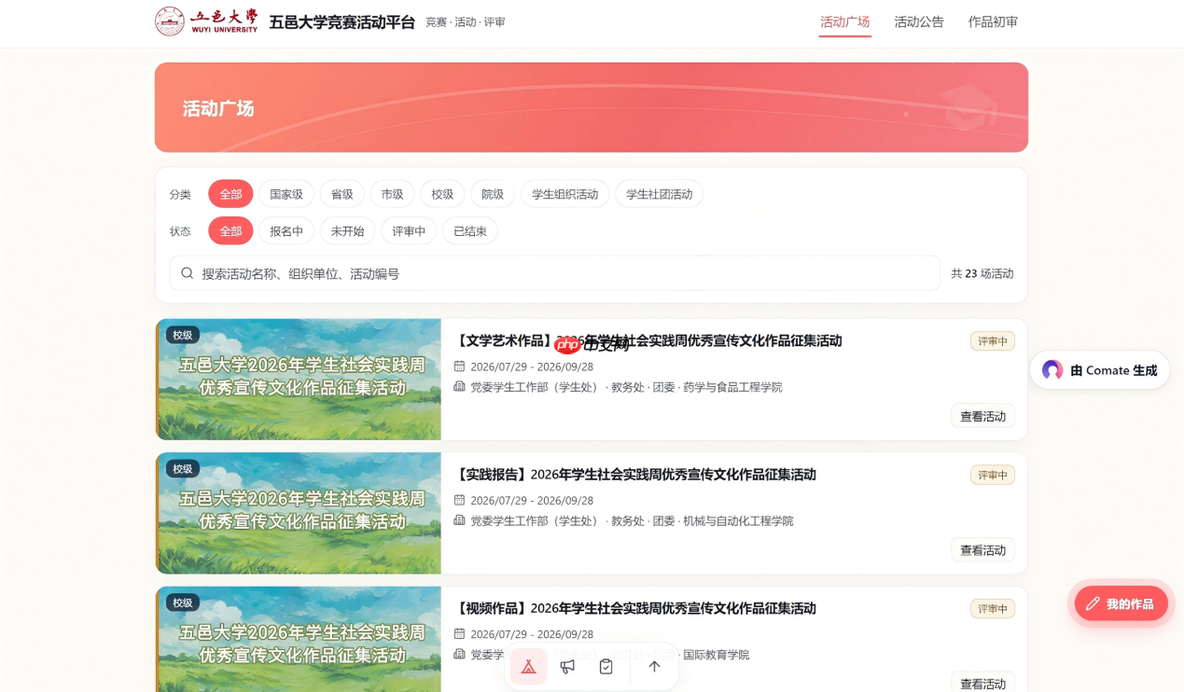The height and width of the screenshot is (692, 1184).
Task: Click 校级 tag on 实践报告 card
Action: [182, 469]
